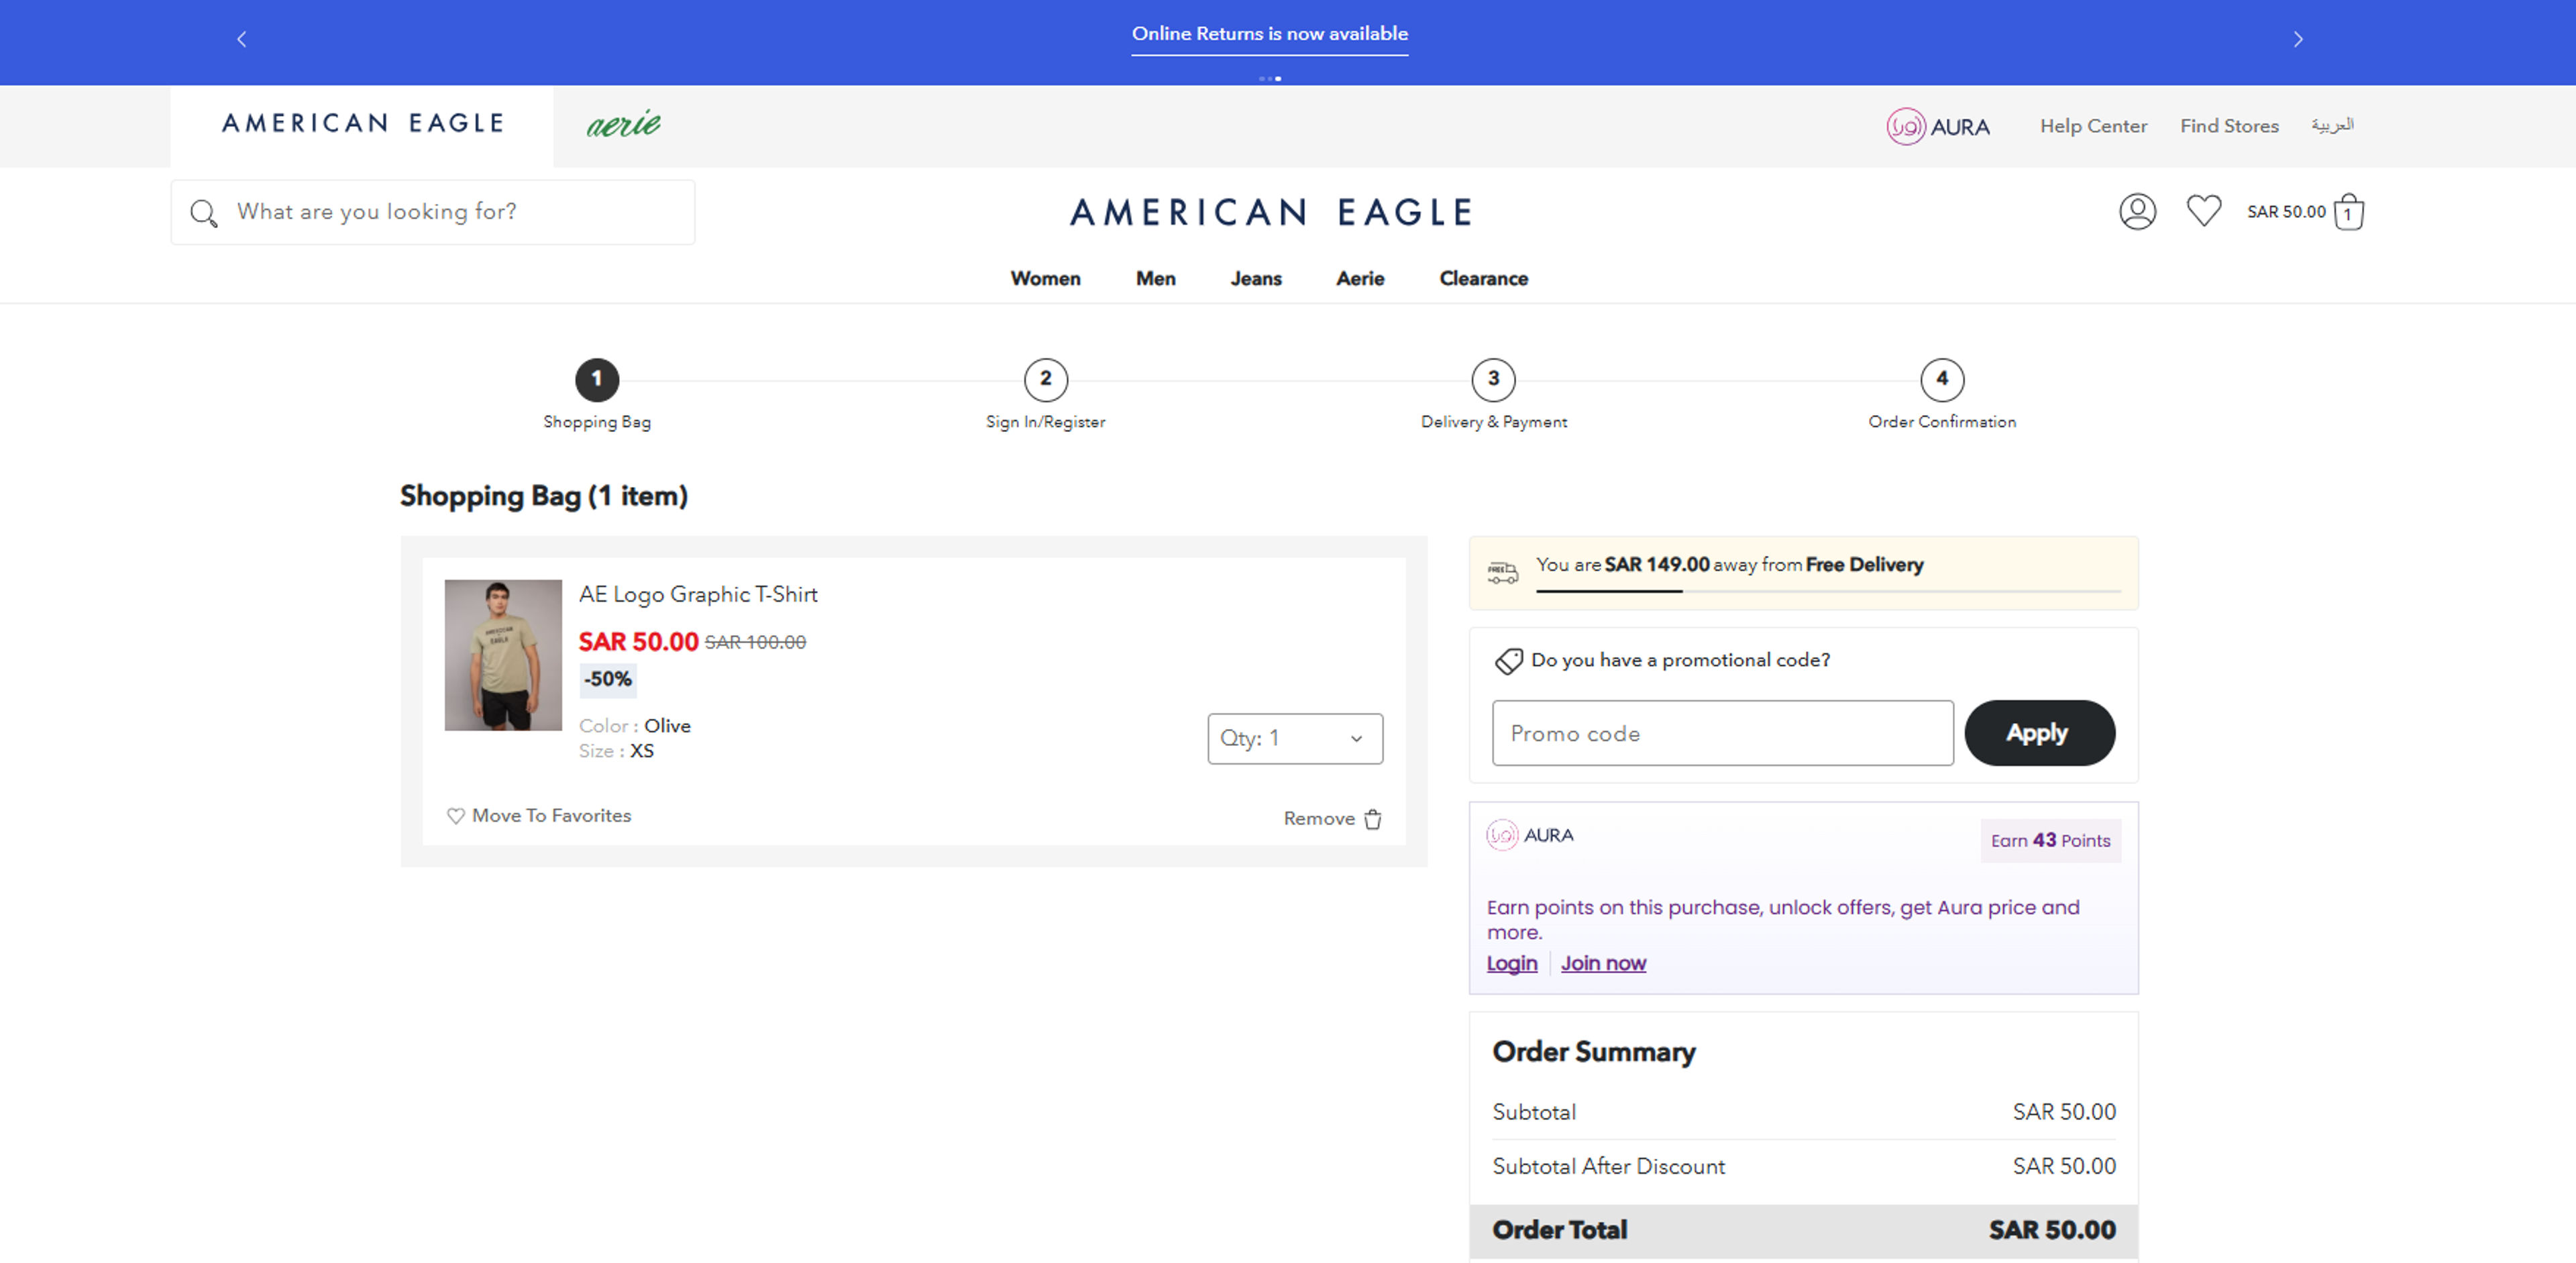This screenshot has height=1263, width=2576.
Task: Open the Jeans menu
Action: [x=1255, y=278]
